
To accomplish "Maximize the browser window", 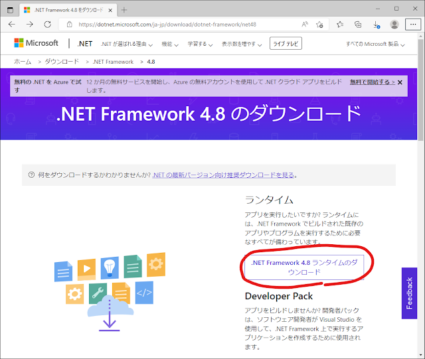I will point(396,9).
